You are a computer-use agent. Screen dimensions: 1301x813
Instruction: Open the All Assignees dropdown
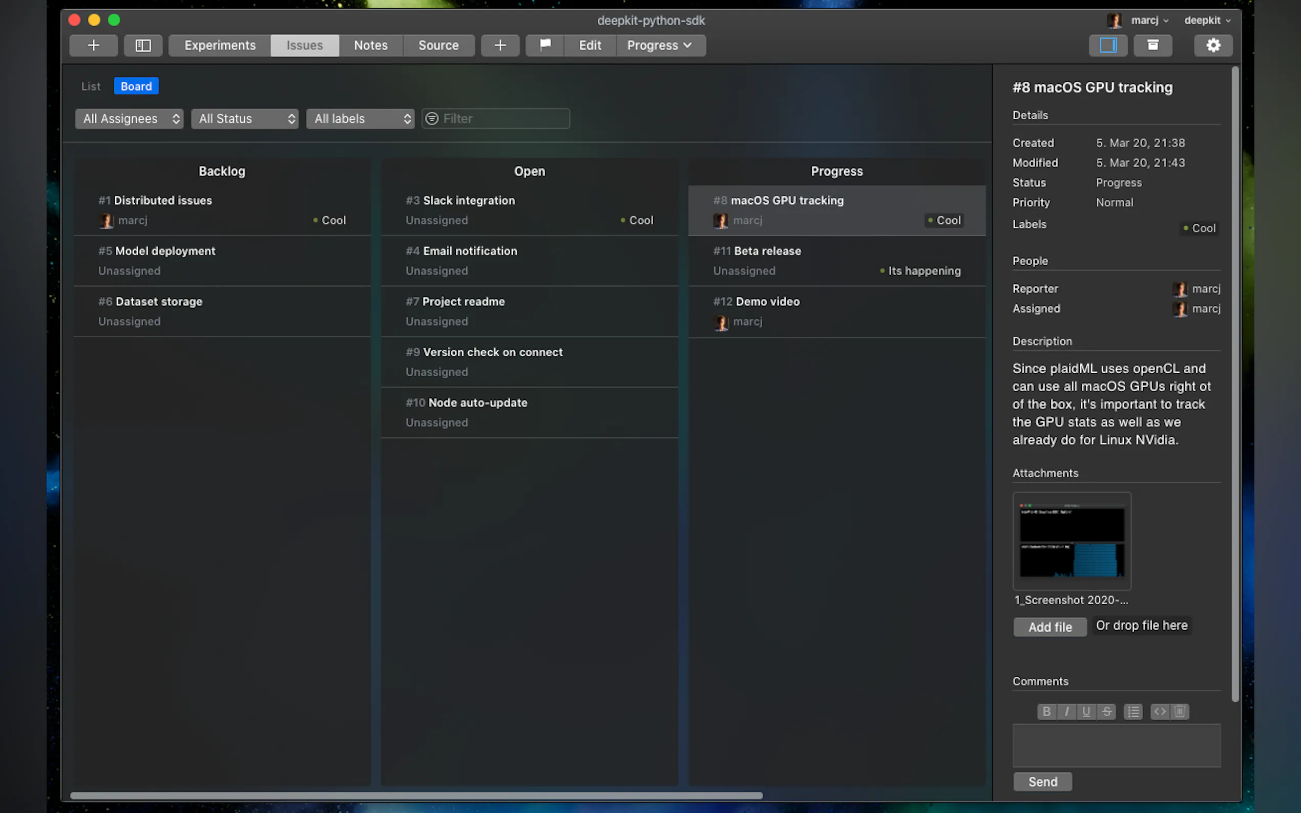130,118
